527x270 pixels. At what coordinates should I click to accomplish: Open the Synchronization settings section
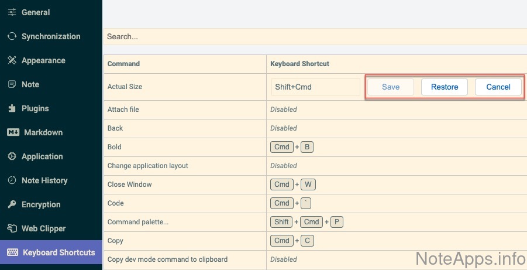tap(51, 36)
